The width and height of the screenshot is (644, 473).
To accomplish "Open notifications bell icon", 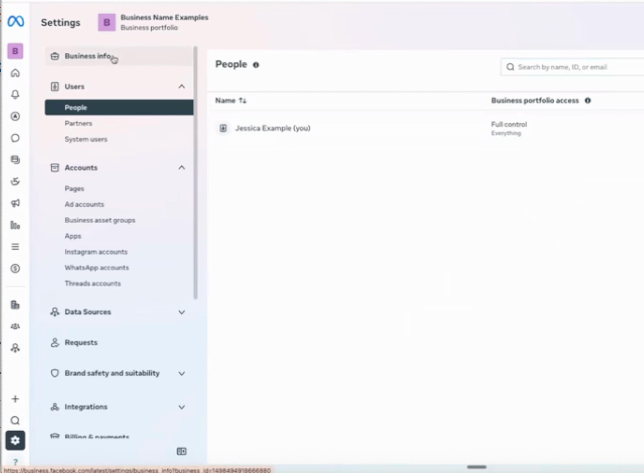I will [15, 95].
